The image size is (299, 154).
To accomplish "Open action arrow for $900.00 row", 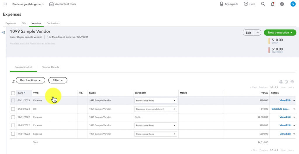I will click(x=294, y=125).
